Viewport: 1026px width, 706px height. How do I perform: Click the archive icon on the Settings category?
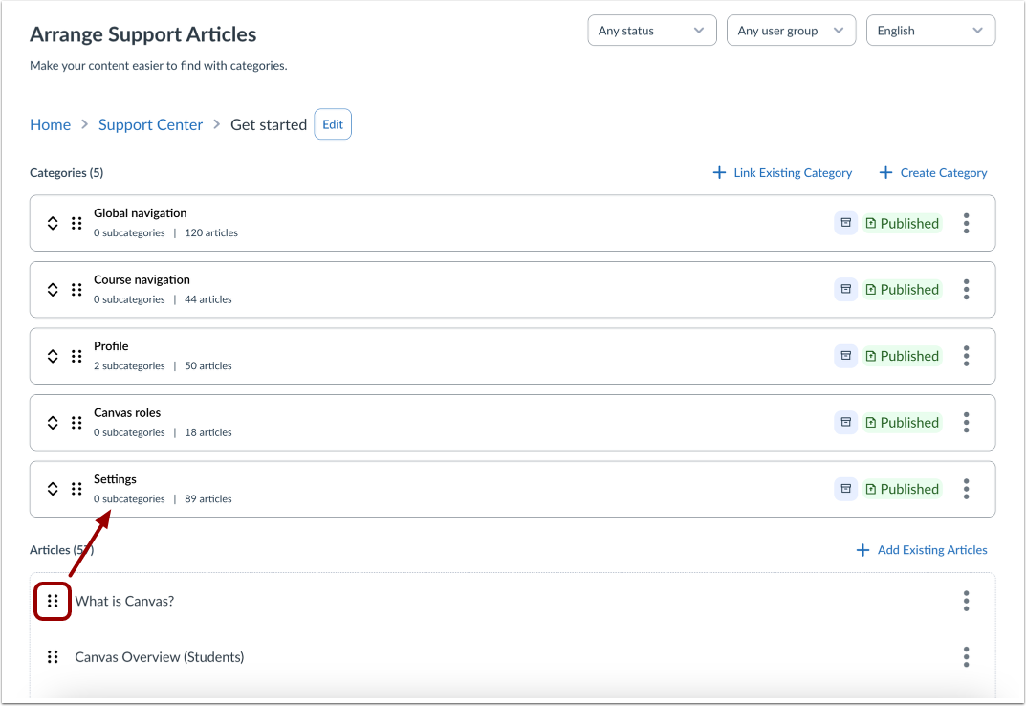tap(845, 488)
